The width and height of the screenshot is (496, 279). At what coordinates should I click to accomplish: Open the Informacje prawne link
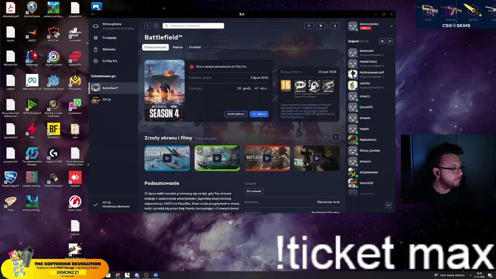(292, 117)
